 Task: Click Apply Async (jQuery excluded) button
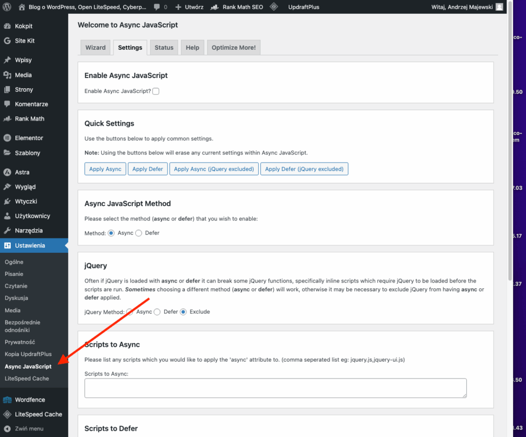(214, 169)
